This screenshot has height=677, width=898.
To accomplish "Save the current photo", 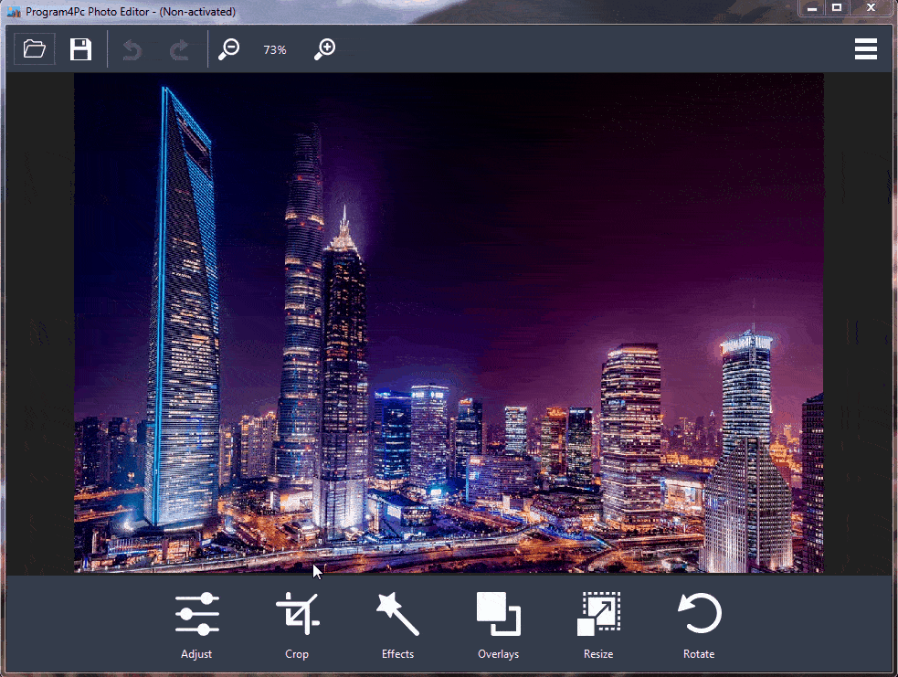I will click(80, 48).
